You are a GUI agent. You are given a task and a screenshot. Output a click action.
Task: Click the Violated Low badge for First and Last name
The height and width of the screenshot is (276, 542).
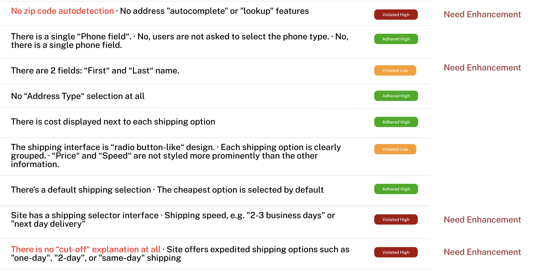click(x=395, y=71)
